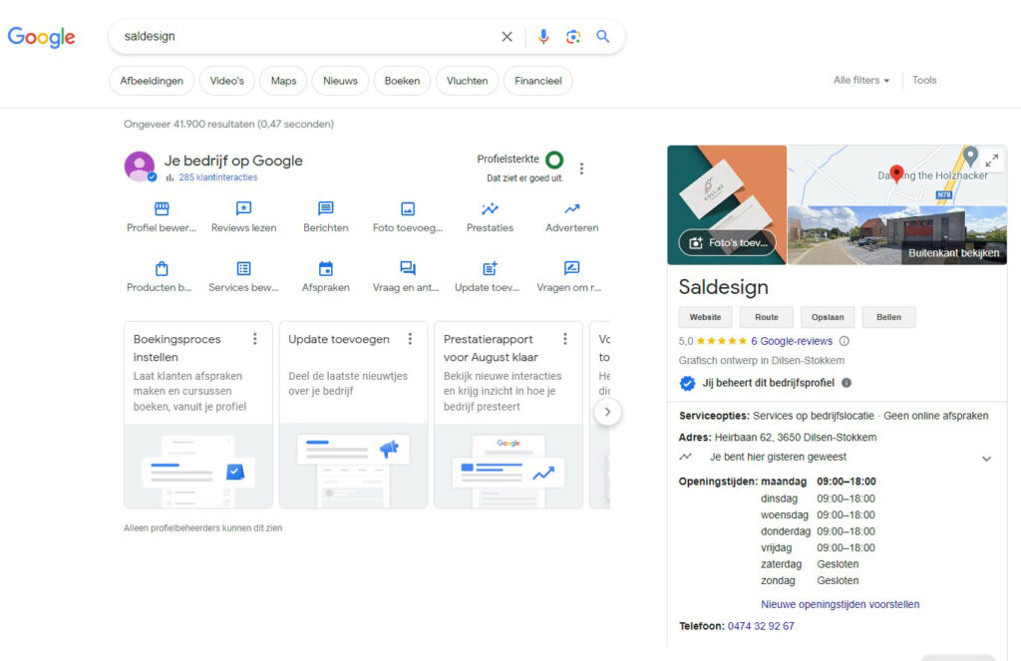The height and width of the screenshot is (661, 1021).
Task: Click the Website button for Saldesign
Action: pos(705,317)
